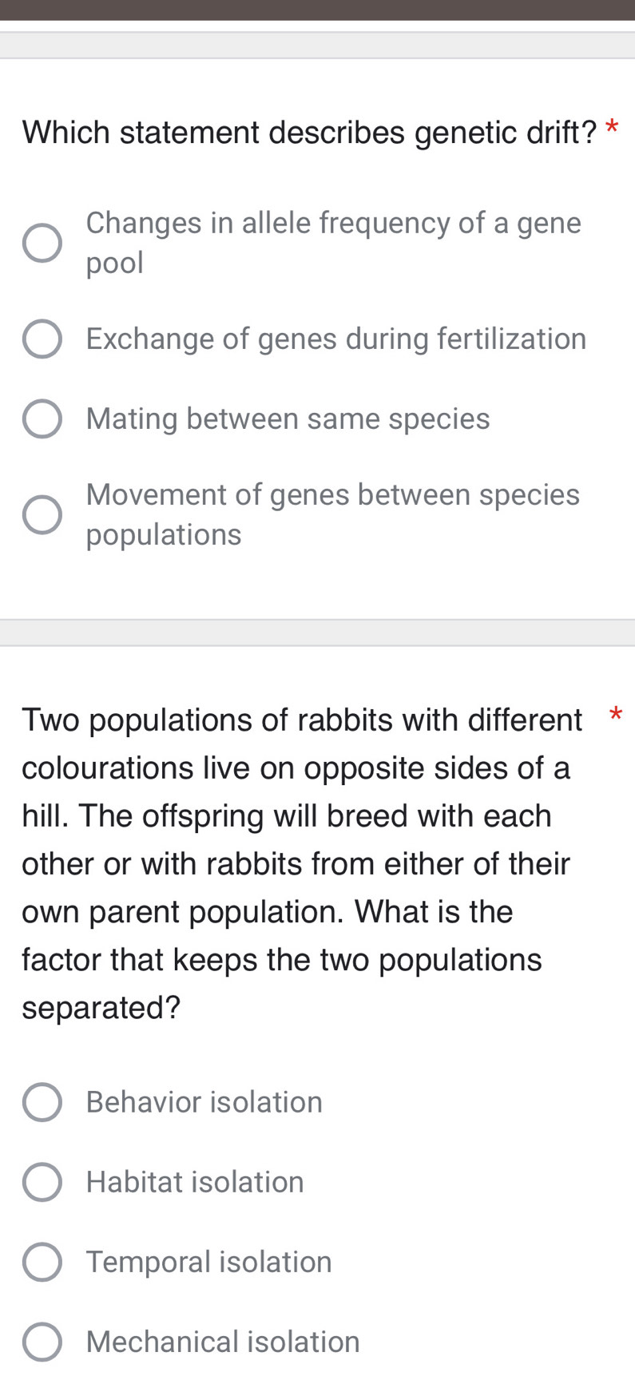Pick 'Movement of genes between species populations'
This screenshot has height=1380, width=635.
[x=42, y=514]
